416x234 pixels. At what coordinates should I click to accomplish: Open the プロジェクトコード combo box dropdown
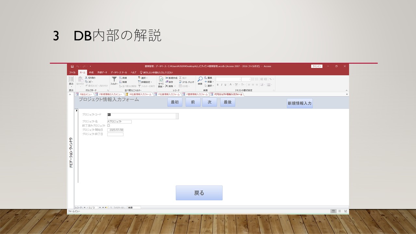(177, 116)
